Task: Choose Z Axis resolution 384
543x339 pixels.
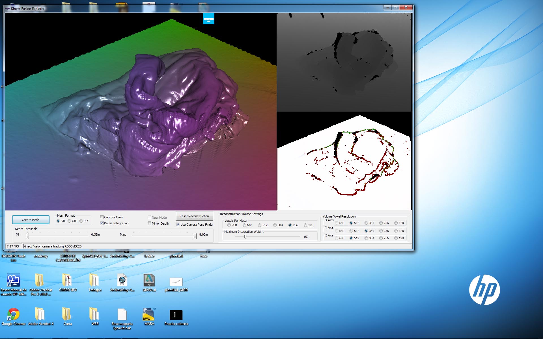Action: (x=366, y=238)
